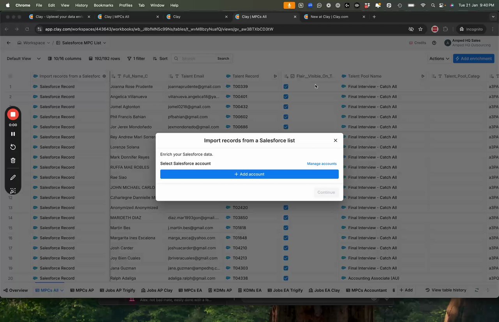The image size is (499, 322).
Task: Close the Import records from Salesforce dialog
Action: point(335,141)
